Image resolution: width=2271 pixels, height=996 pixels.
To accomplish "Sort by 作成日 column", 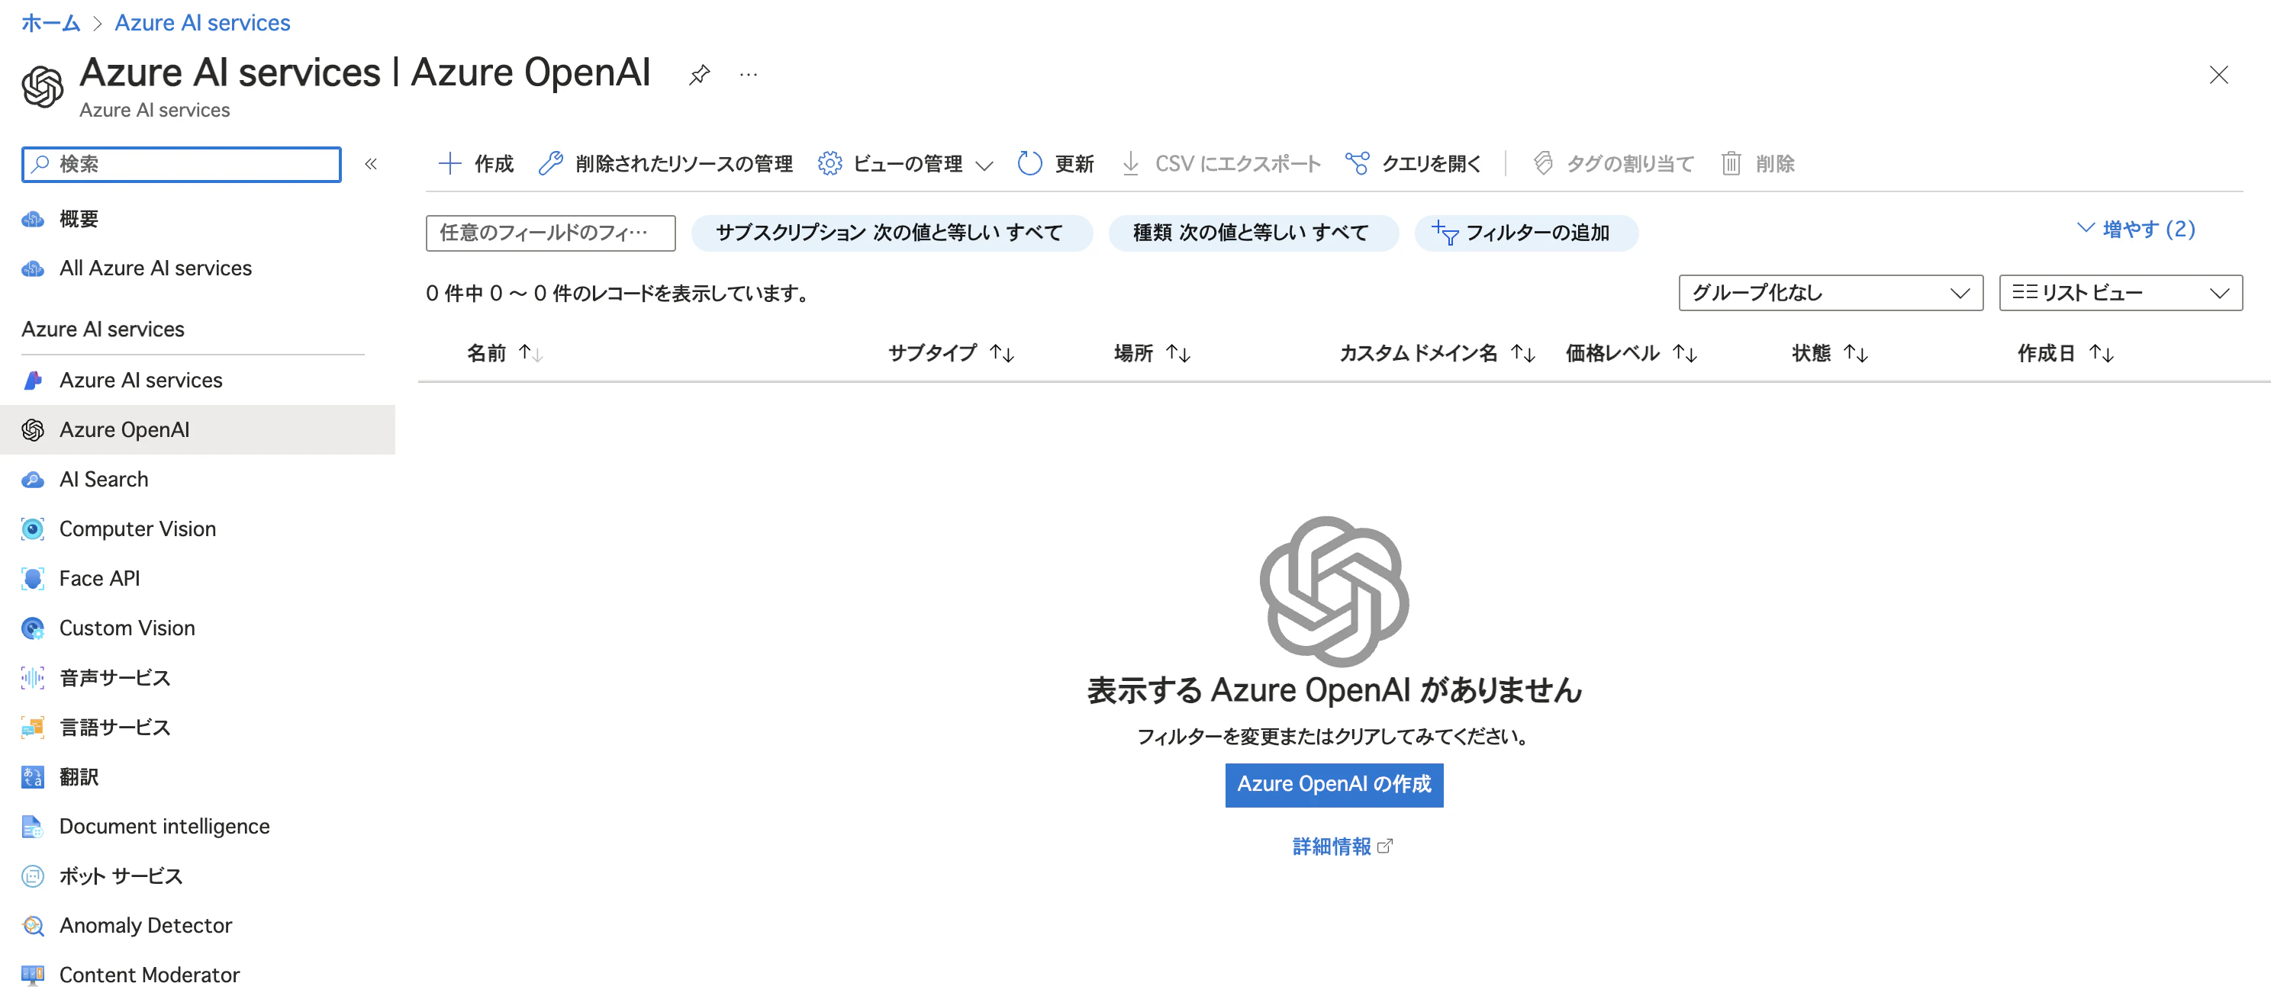I will click(x=2065, y=353).
